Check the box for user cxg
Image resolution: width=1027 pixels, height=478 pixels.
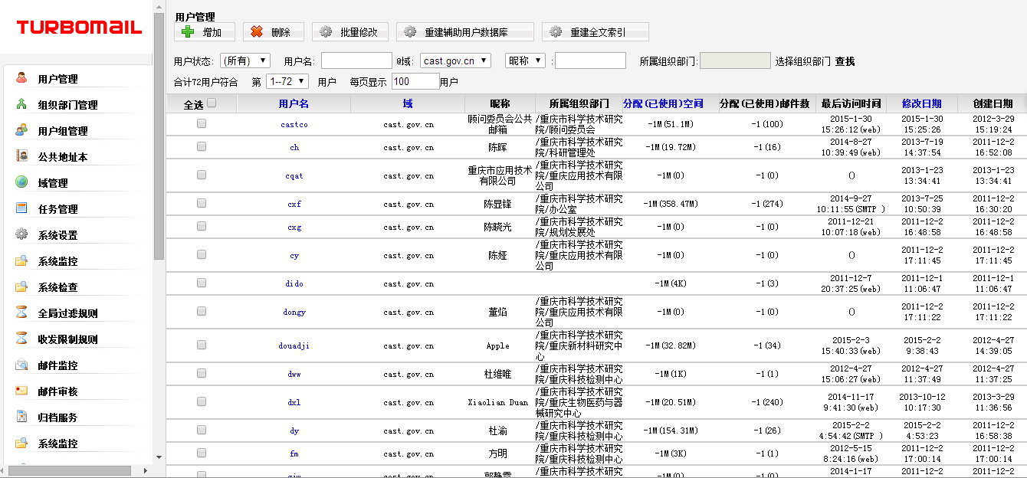coord(202,226)
